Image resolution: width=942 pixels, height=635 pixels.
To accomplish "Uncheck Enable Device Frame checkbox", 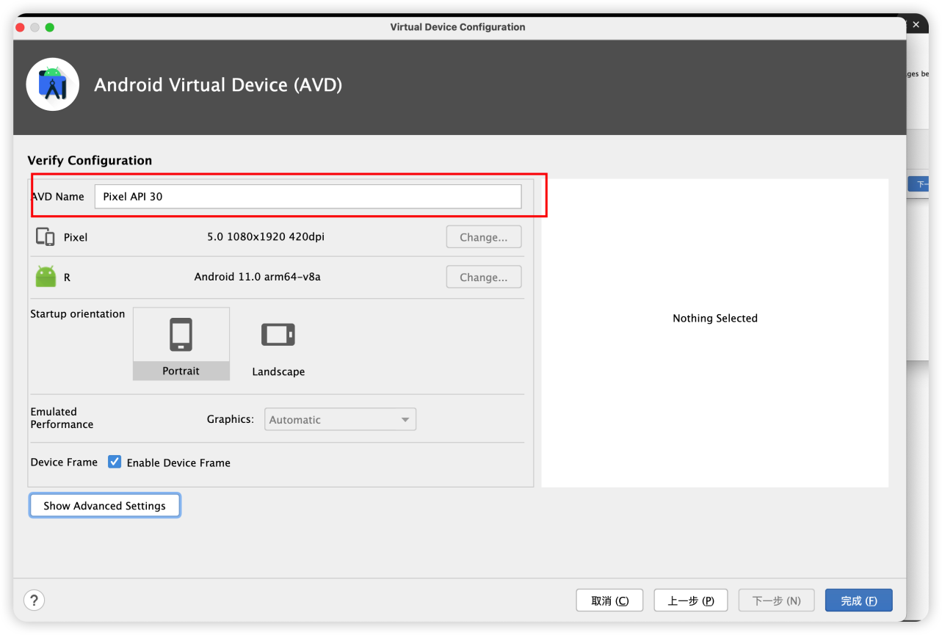I will tap(115, 462).
